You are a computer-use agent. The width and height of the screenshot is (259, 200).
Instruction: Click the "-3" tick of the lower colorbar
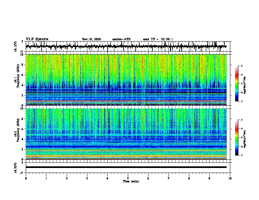(x=241, y=120)
